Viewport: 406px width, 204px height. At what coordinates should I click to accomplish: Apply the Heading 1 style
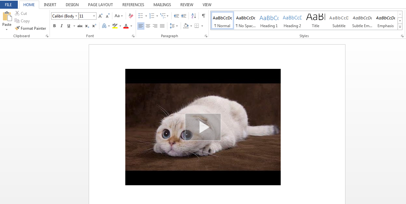(269, 22)
